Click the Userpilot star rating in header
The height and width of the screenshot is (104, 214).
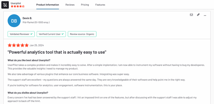[18, 6]
